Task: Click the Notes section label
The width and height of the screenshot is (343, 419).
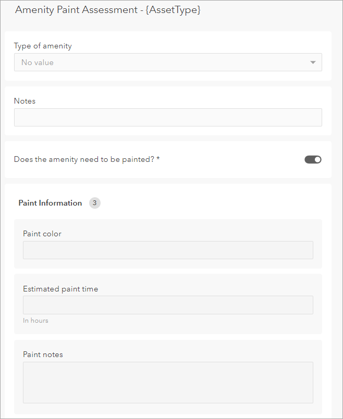Action: [24, 101]
